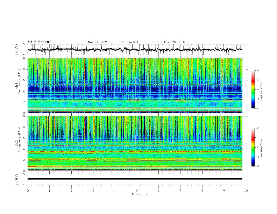Click the 4 kHz tick on ch.1 frequency axis

pos(25,91)
